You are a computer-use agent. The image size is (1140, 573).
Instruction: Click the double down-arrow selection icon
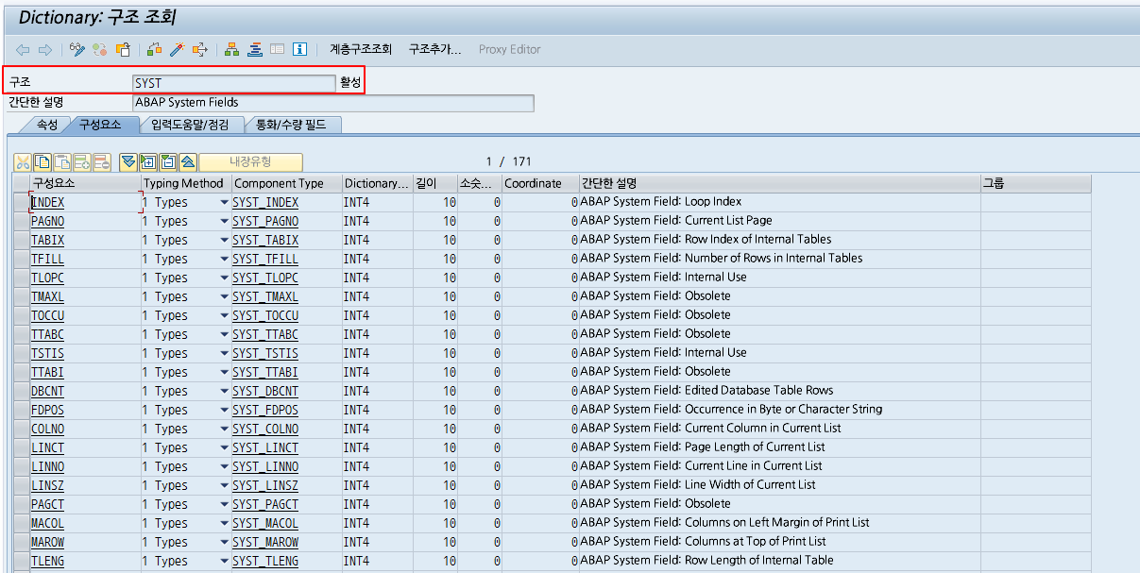click(128, 162)
